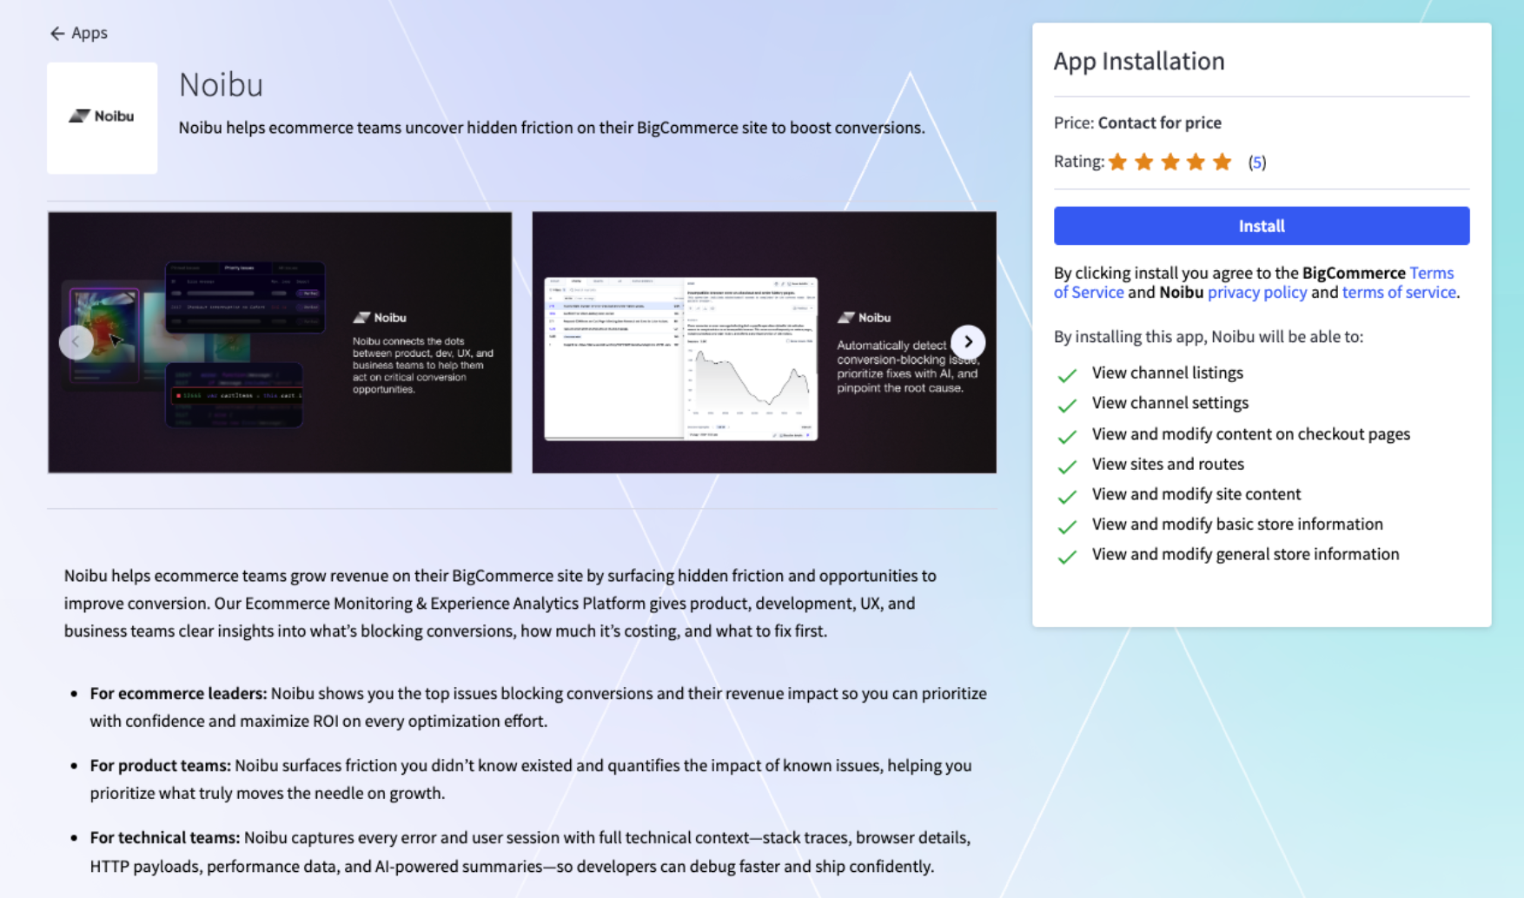Click the "For technical teams:" bold label
Viewport: 1524px width, 898px height.
pos(165,837)
